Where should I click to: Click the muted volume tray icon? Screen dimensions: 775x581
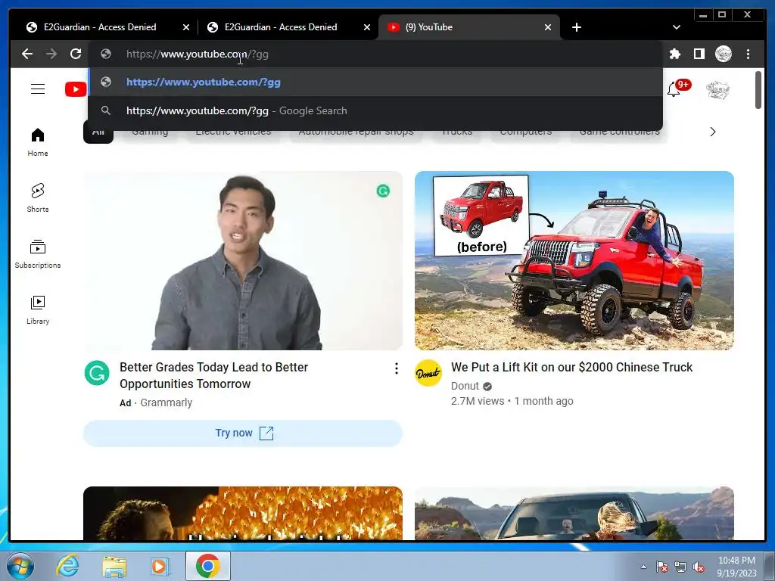point(699,567)
